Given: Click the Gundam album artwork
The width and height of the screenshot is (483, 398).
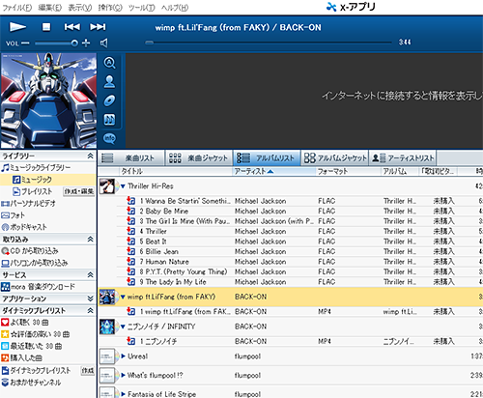Looking at the screenshot, I should click(x=48, y=100).
